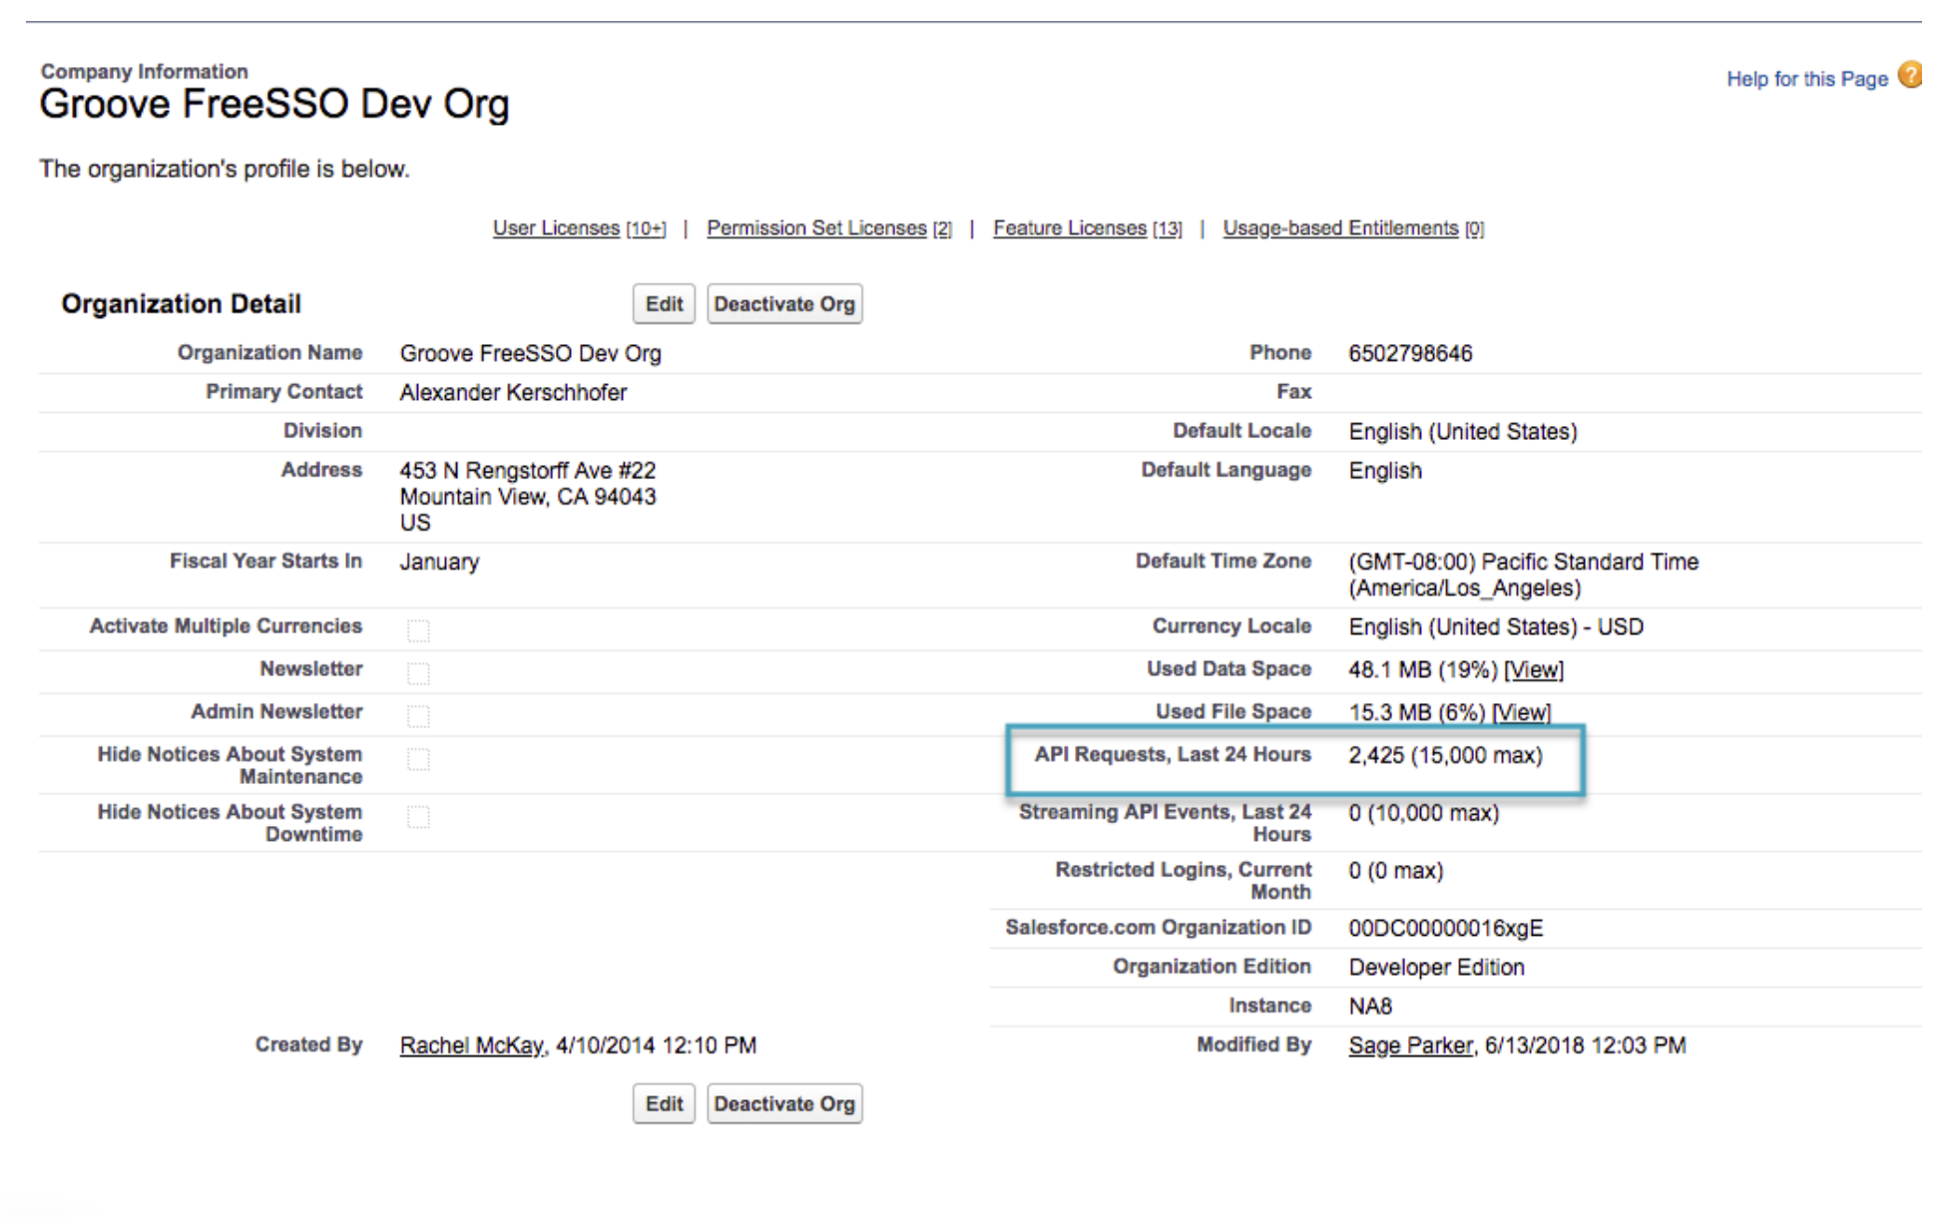This screenshot has height=1217, width=1960.
Task: Open Help for this Page link
Action: click(x=1807, y=79)
